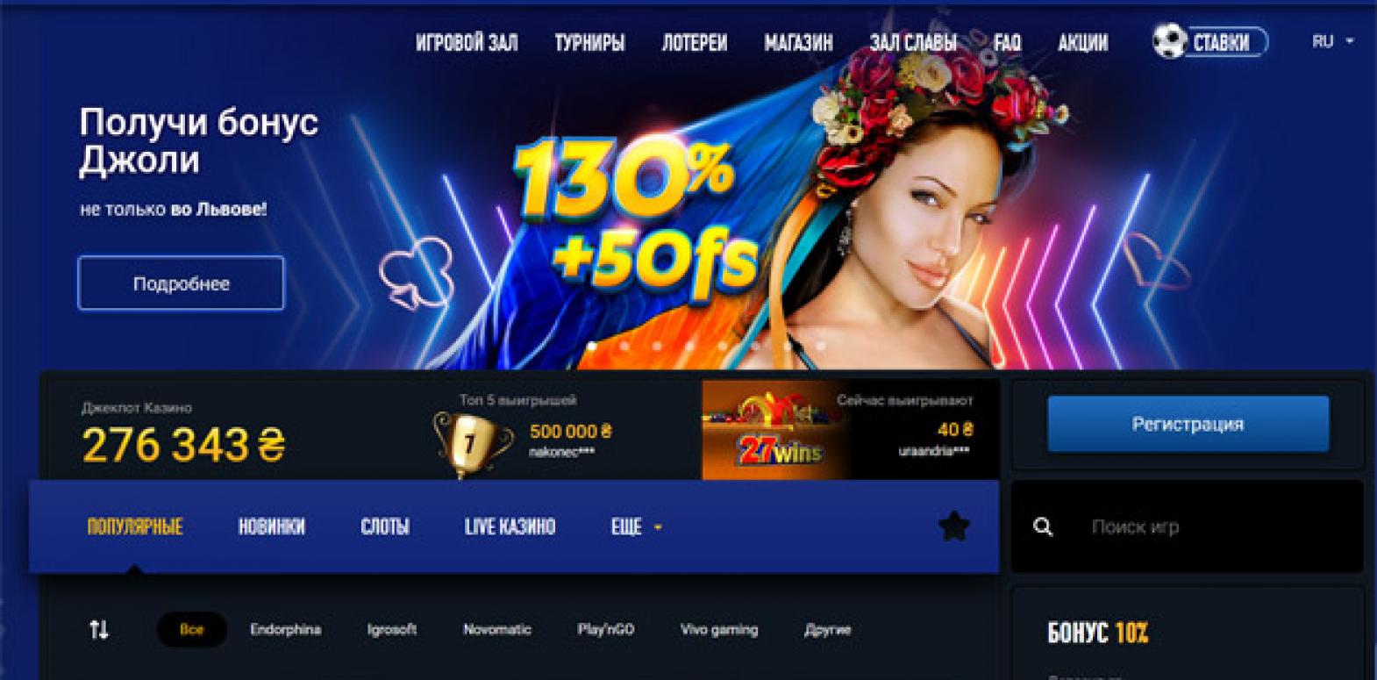Click the Регистрация button
This screenshot has height=680, width=1377.
[1188, 424]
